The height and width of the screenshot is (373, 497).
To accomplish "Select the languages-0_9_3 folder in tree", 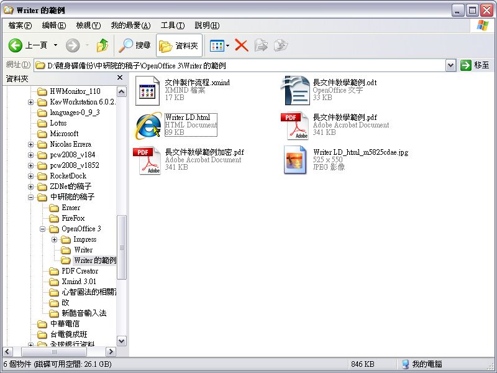I will [68, 113].
